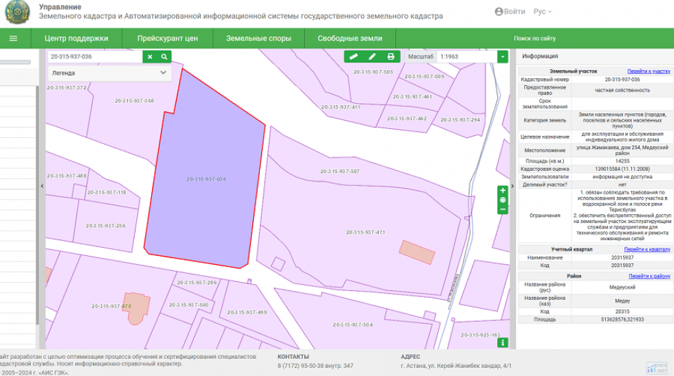
Task: Click the Войти login link
Action: (510, 12)
